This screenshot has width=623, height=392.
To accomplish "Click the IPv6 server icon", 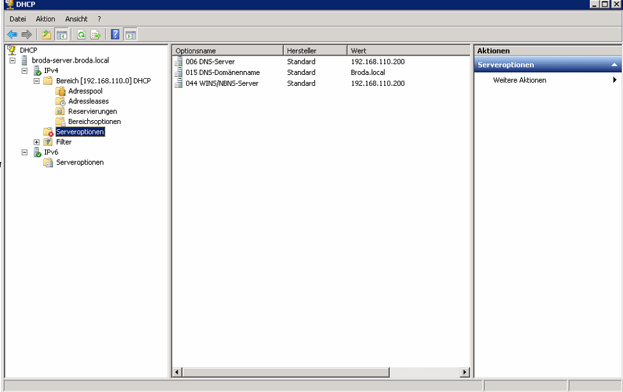I will tap(37, 152).
